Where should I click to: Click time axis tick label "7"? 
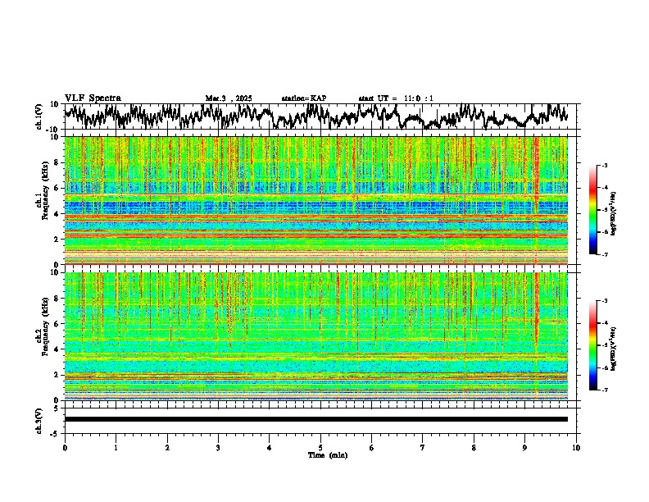click(423, 448)
